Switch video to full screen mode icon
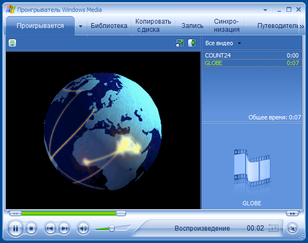Image resolution: width=308 pixels, height=243 pixels. click(x=180, y=43)
